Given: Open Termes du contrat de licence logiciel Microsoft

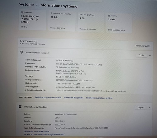Looking at the screenshot, I should tap(44, 135).
